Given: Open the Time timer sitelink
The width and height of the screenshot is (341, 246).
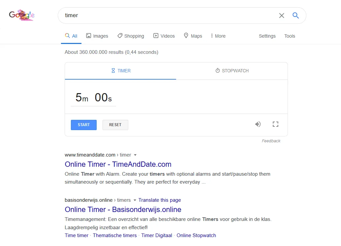Looking at the screenshot, I should (77, 235).
